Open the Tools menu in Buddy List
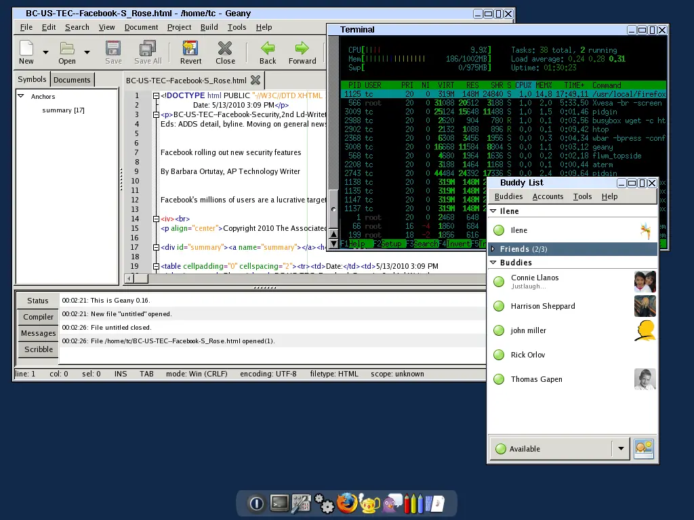 [x=582, y=197]
